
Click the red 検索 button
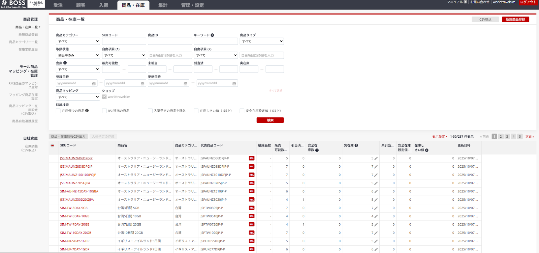270,120
